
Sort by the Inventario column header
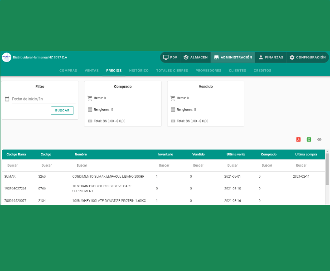pos(165,155)
